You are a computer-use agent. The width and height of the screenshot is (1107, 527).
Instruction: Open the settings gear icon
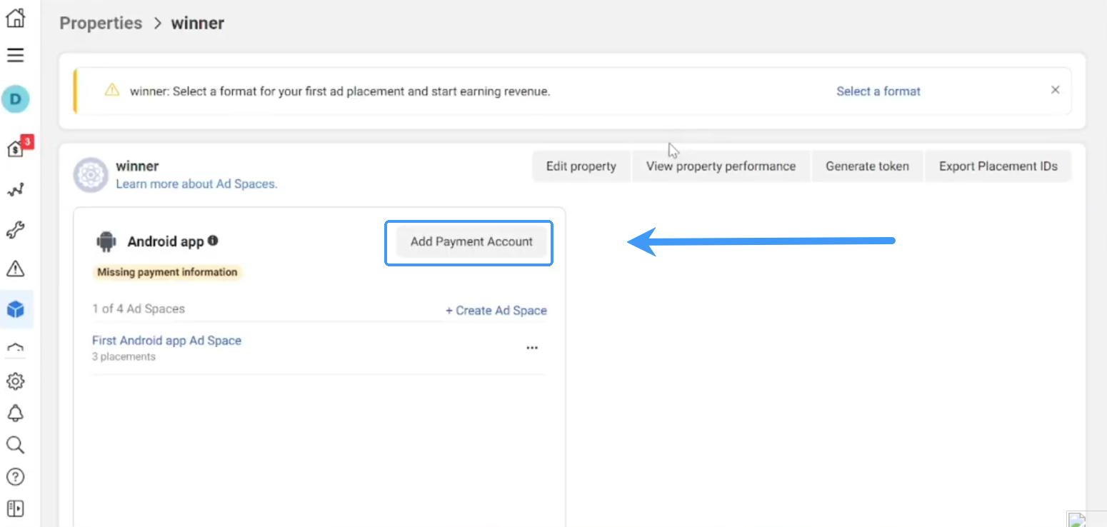point(16,381)
